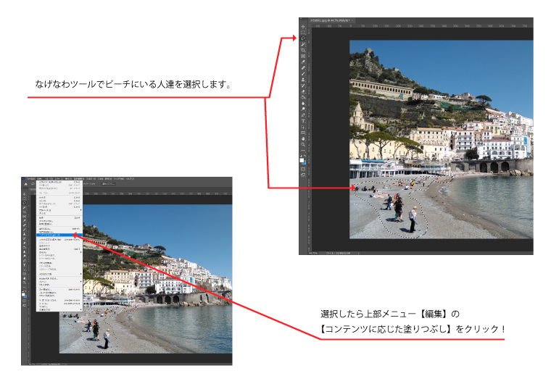This screenshot has width=551, height=384.
Task: Select the Healing Brush tool in the large Photoshop window
Action: (303, 68)
